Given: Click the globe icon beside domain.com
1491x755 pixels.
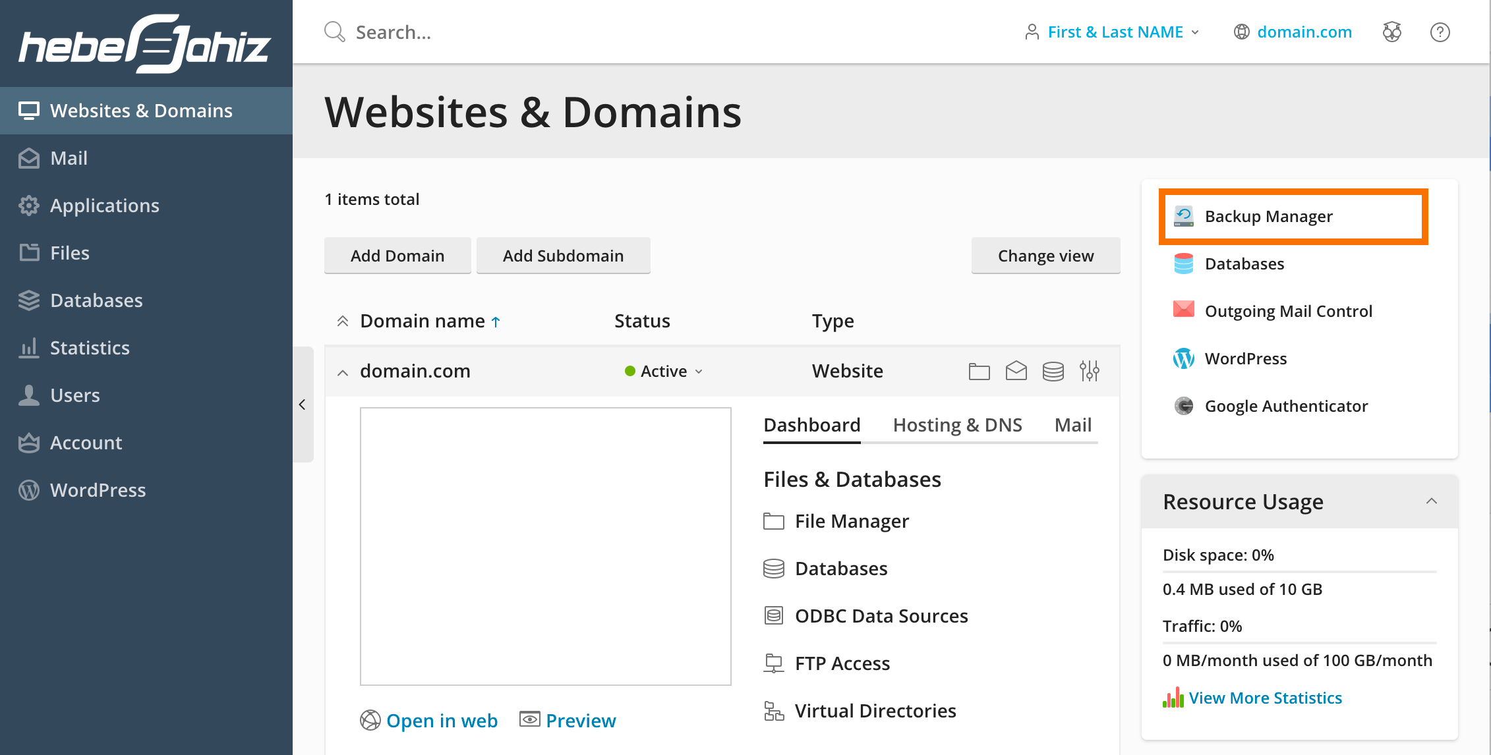Looking at the screenshot, I should click(x=1242, y=32).
